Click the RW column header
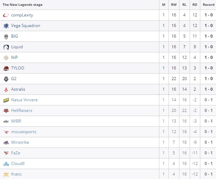 click(x=174, y=5)
